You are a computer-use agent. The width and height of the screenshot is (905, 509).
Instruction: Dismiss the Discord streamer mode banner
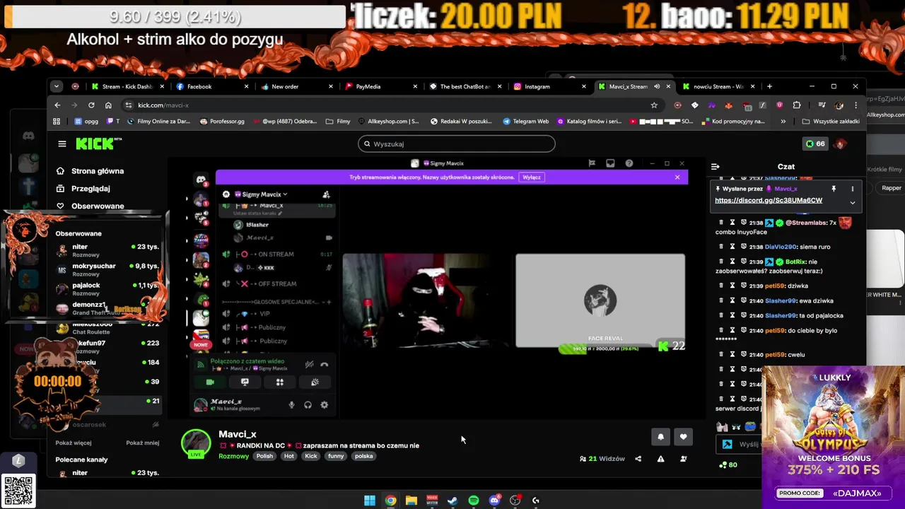click(677, 177)
